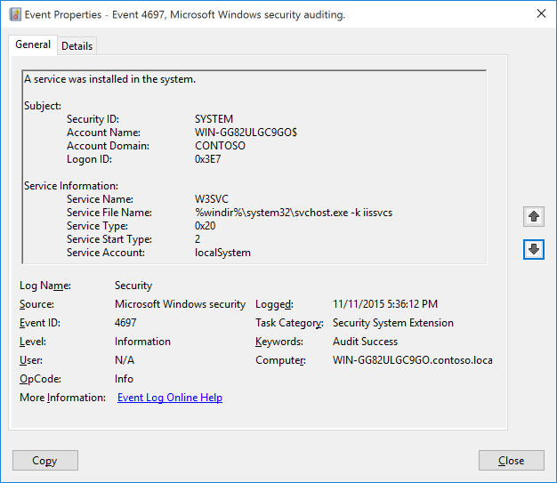The width and height of the screenshot is (557, 483).
Task: Click the Service File Name line in description
Action: [x=294, y=213]
